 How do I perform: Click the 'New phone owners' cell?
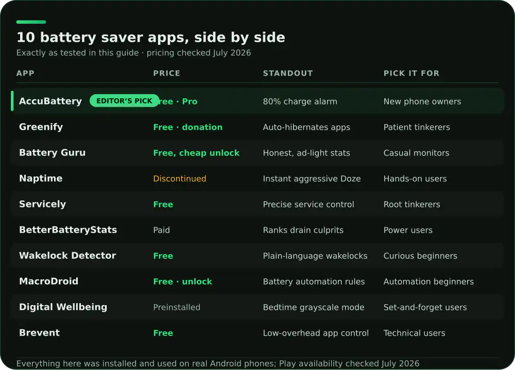[422, 101]
